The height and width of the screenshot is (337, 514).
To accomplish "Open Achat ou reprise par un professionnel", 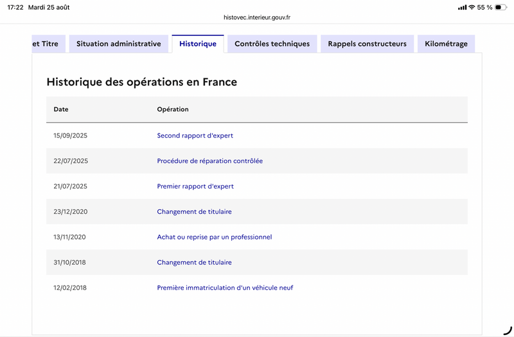I will (x=215, y=237).
